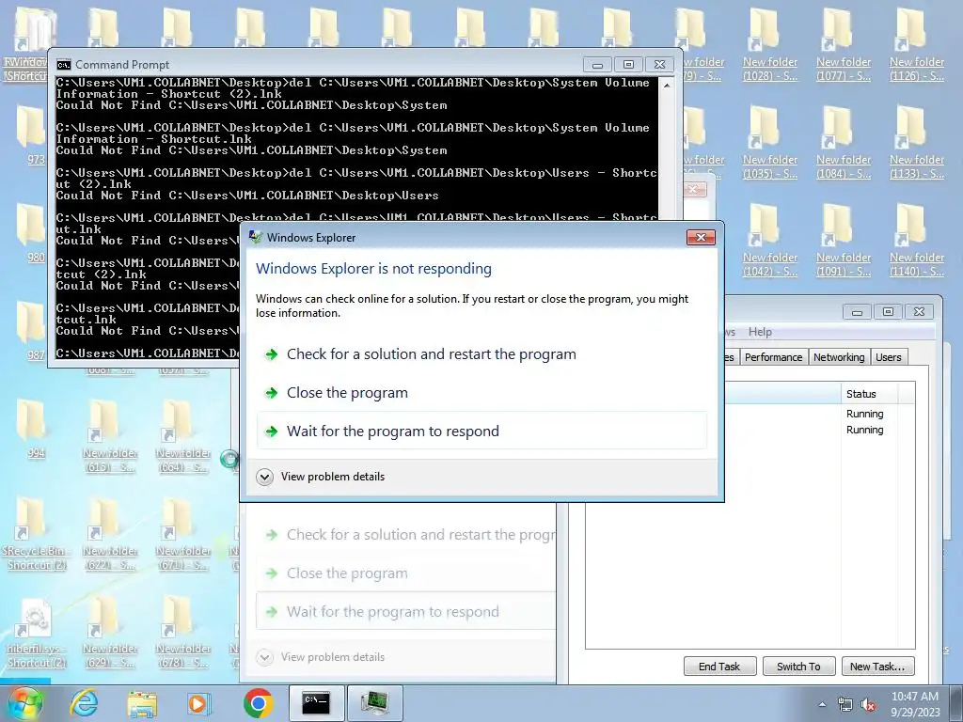Select New folder (671) desktop shortcut
963x722 pixels.
click(182, 535)
